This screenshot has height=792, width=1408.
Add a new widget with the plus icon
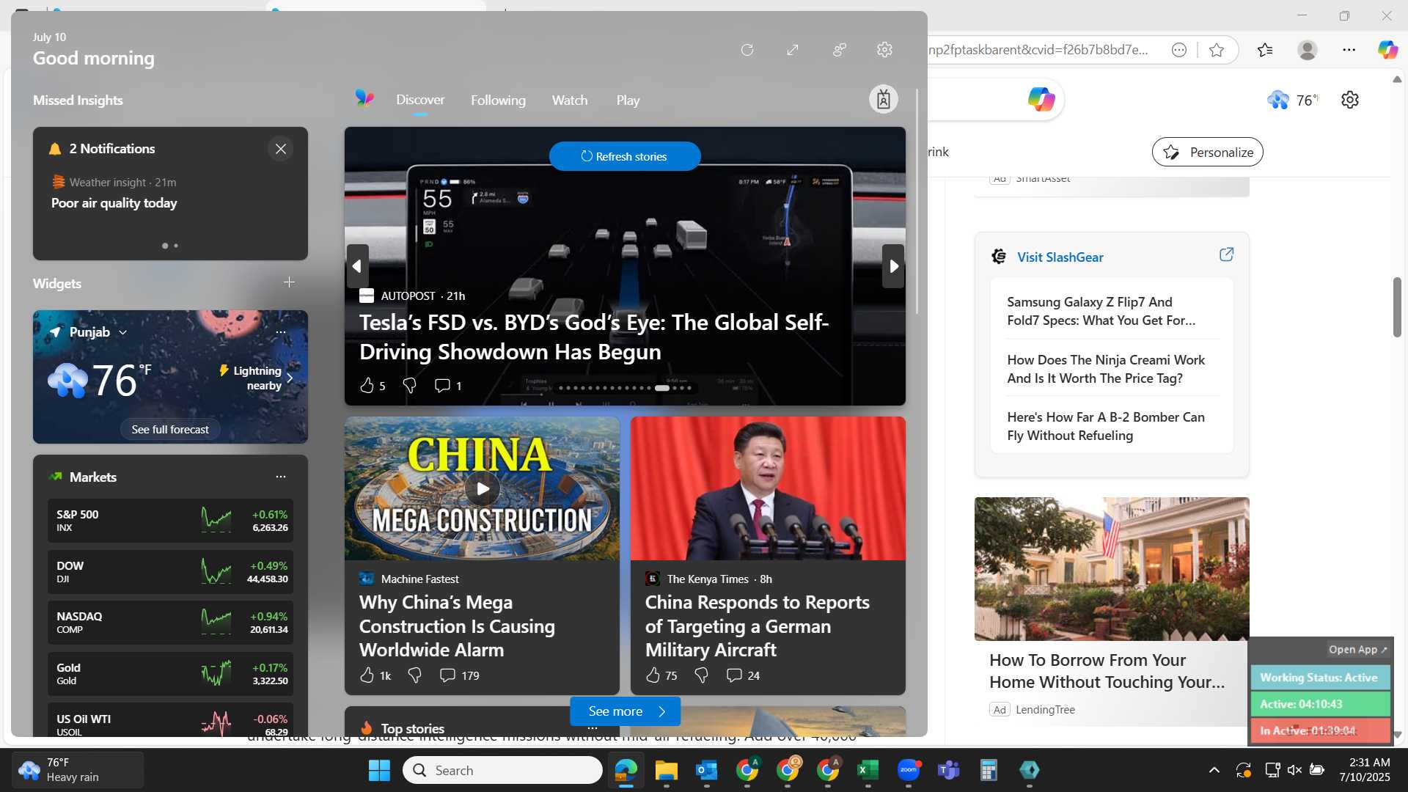[x=289, y=282]
